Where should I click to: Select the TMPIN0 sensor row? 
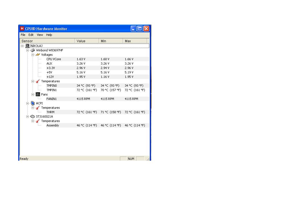(98, 86)
